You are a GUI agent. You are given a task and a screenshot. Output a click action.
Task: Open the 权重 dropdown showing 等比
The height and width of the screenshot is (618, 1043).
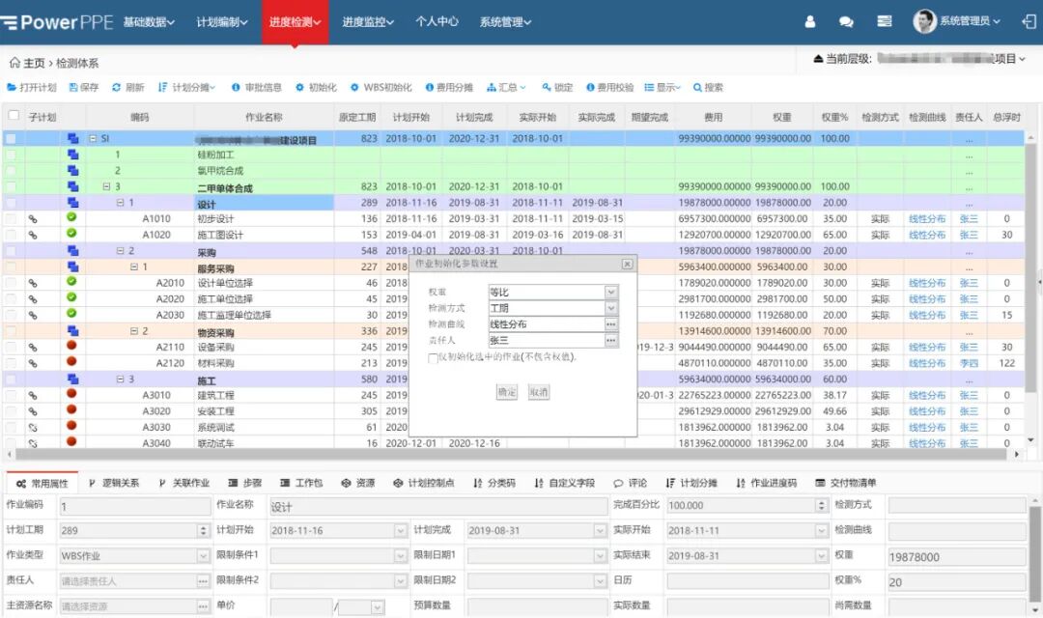point(610,294)
